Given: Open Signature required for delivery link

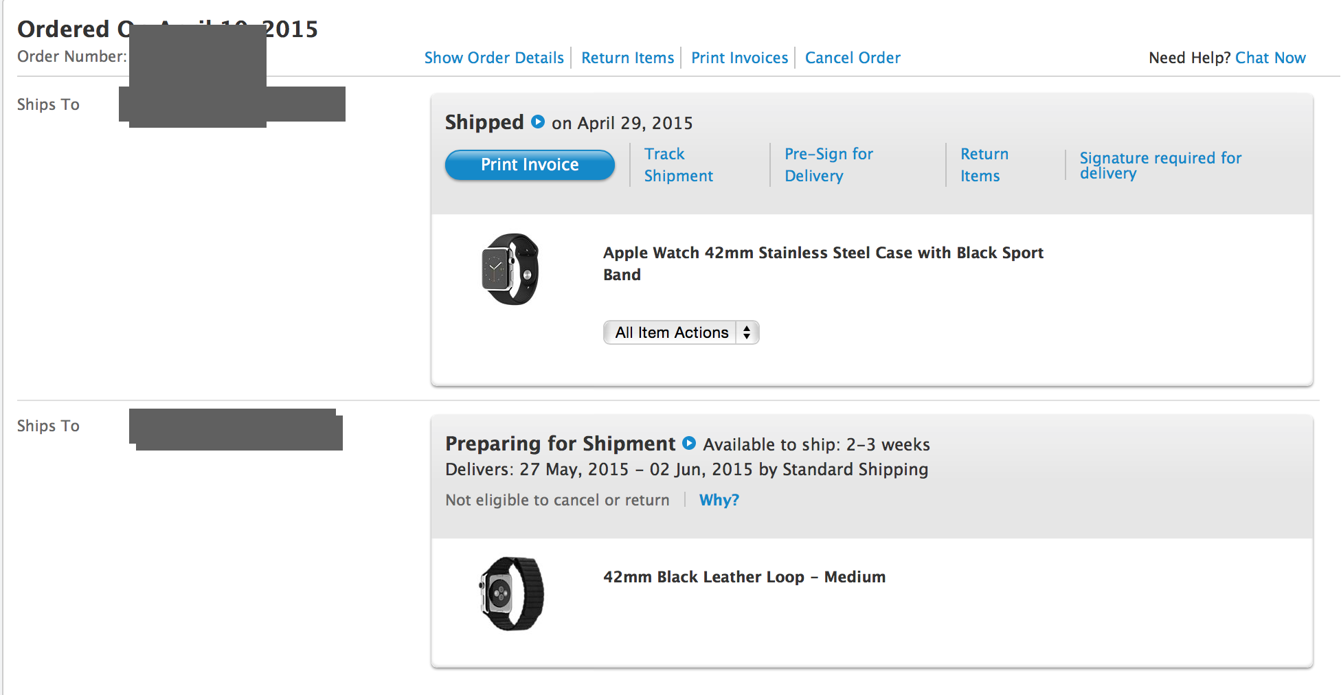Looking at the screenshot, I should (1160, 166).
